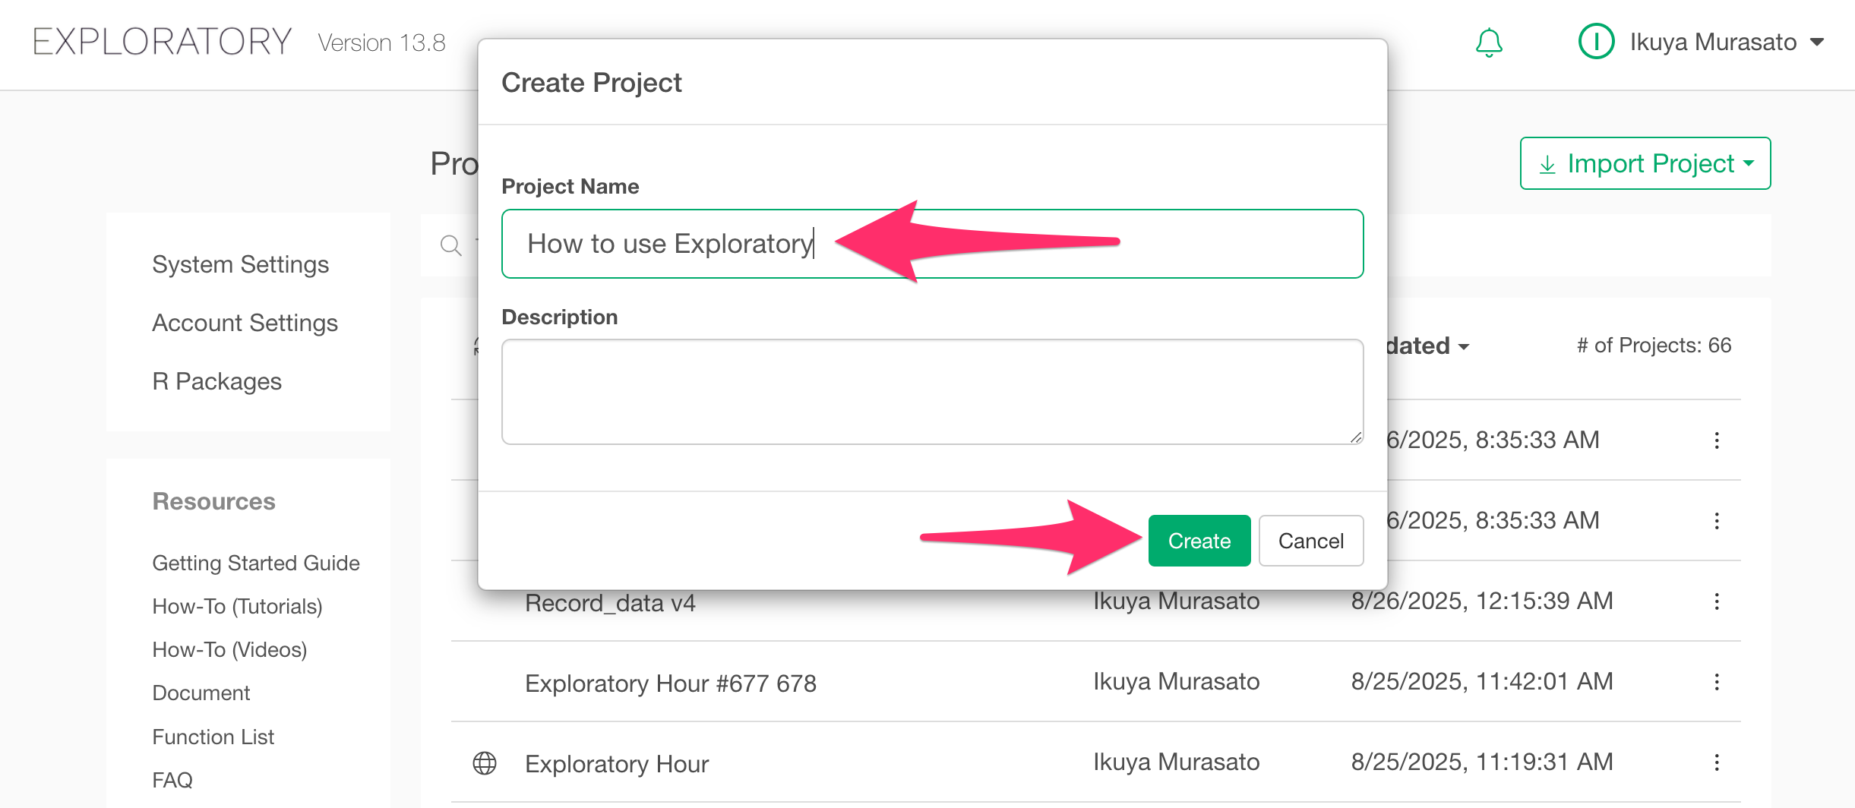Click the Project Name input field
Image resolution: width=1855 pixels, height=808 pixels.
point(933,244)
